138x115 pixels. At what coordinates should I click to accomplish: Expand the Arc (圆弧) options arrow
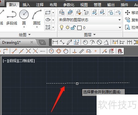[37, 27]
